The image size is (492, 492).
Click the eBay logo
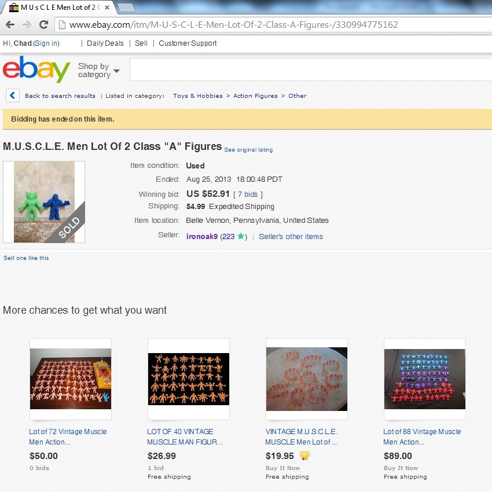click(36, 69)
